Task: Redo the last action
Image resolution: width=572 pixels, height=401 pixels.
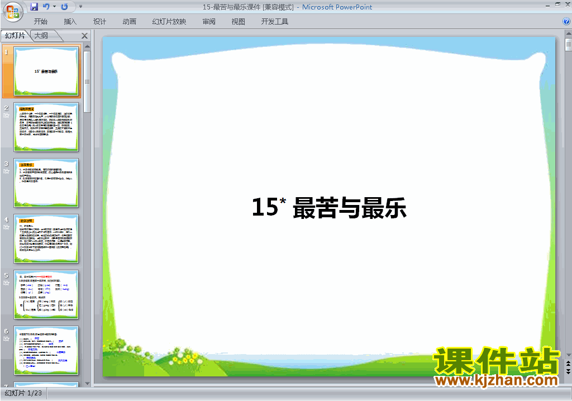Action: coord(65,7)
